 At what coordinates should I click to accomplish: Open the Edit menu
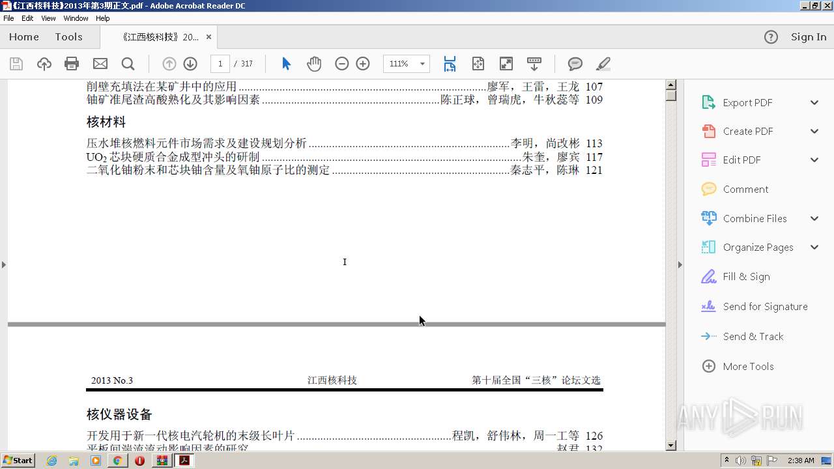point(27,18)
